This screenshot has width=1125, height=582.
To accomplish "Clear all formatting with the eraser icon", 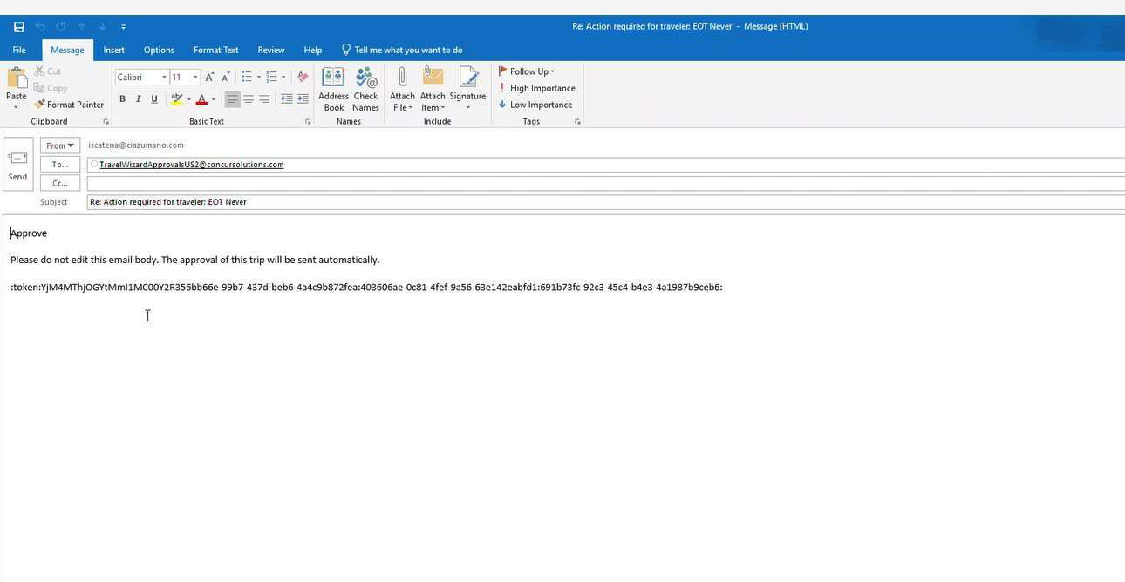I will 303,77.
